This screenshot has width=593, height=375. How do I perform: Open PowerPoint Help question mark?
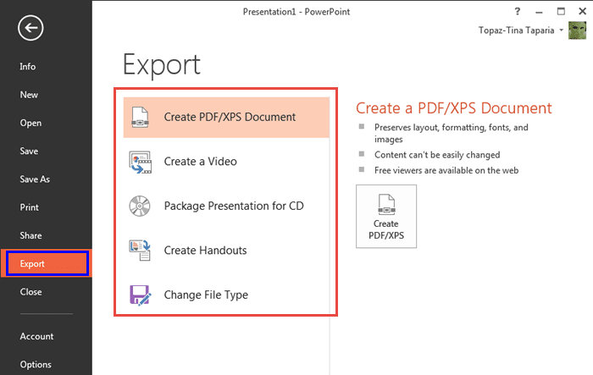point(518,11)
